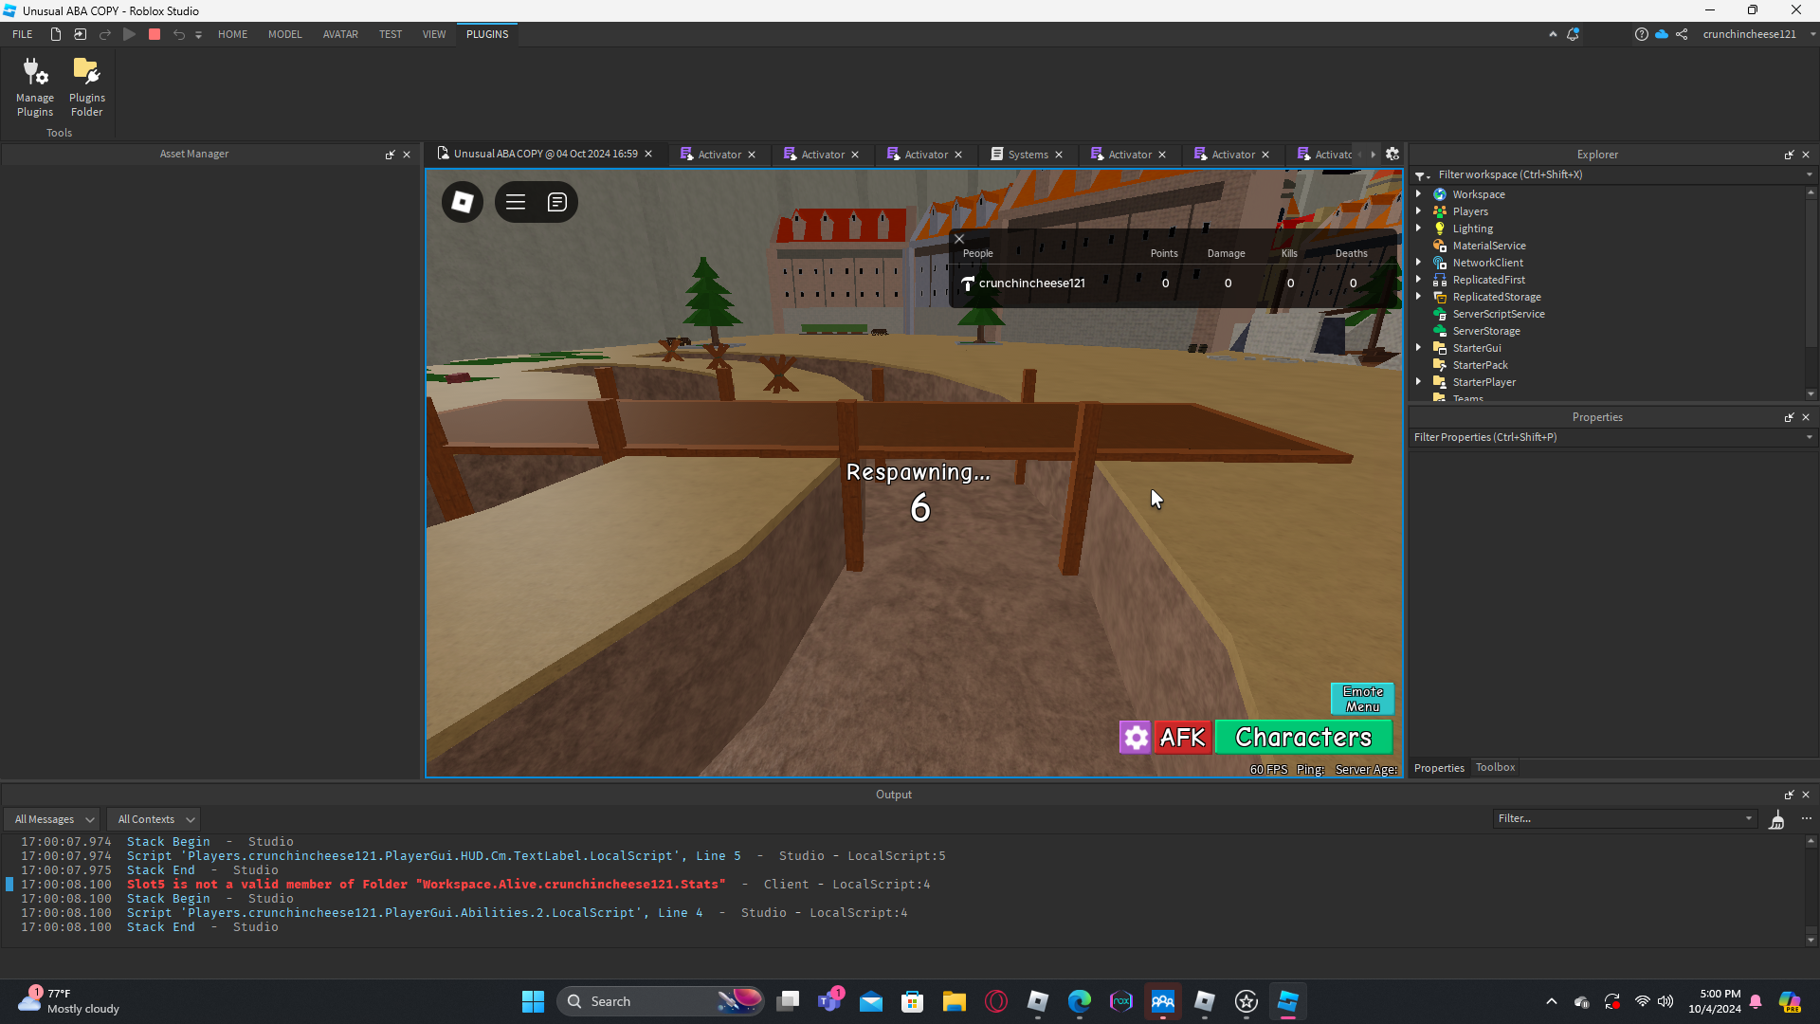The image size is (1820, 1024).
Task: Expand the Workspace node
Action: coord(1419,193)
